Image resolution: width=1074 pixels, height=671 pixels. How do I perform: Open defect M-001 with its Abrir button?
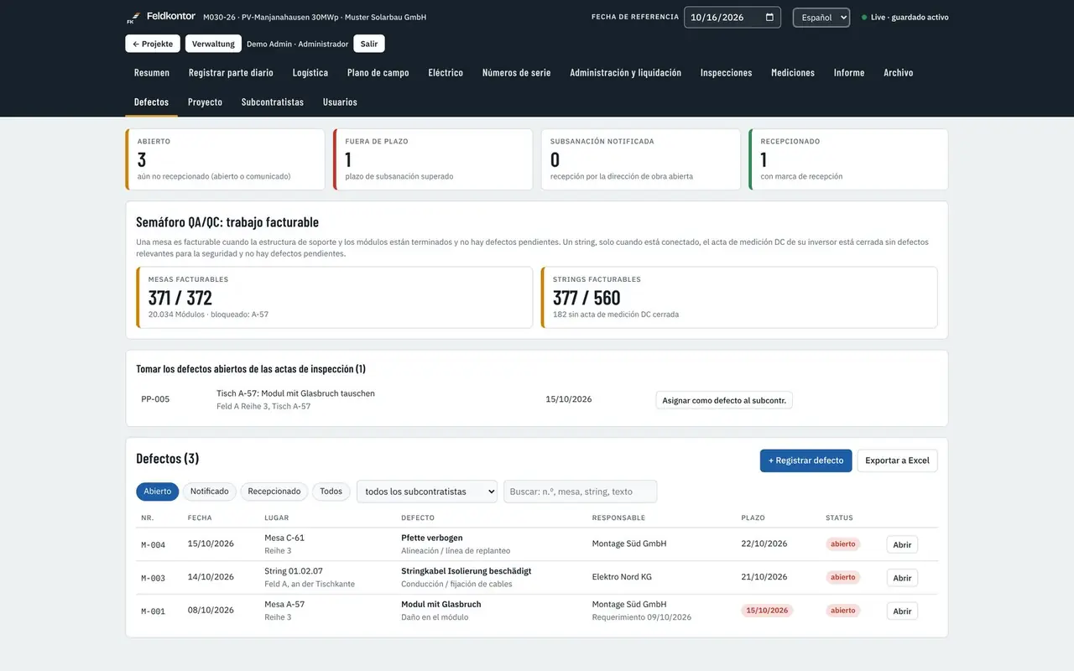(x=902, y=611)
